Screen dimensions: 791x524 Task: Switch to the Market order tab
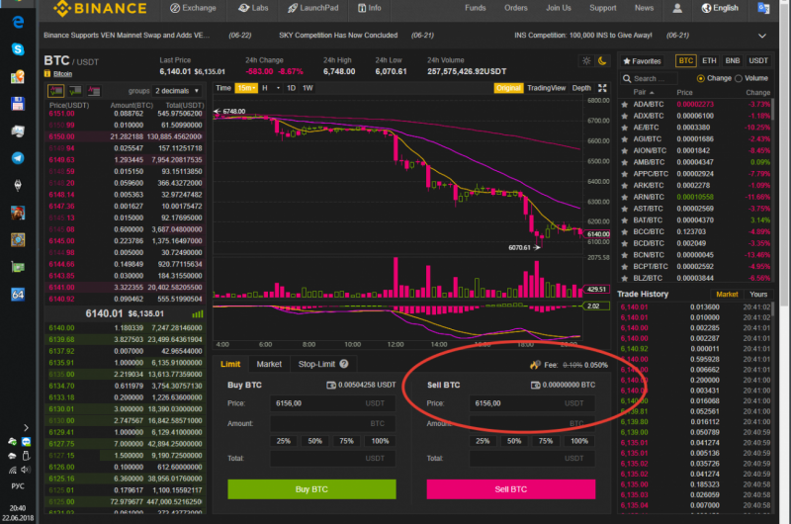[269, 364]
